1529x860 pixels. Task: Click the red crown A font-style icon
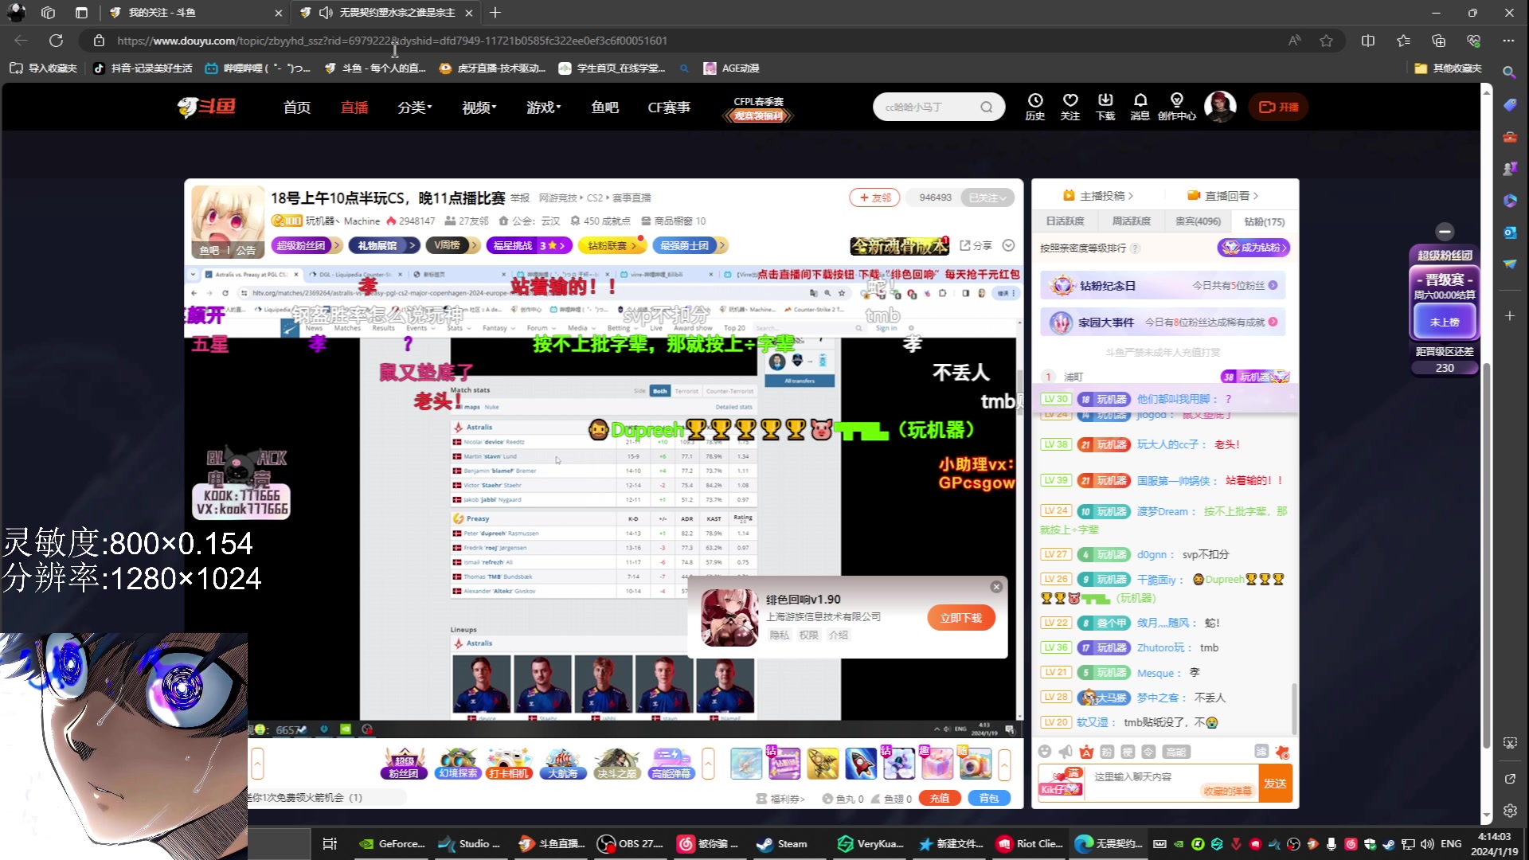tap(1086, 751)
